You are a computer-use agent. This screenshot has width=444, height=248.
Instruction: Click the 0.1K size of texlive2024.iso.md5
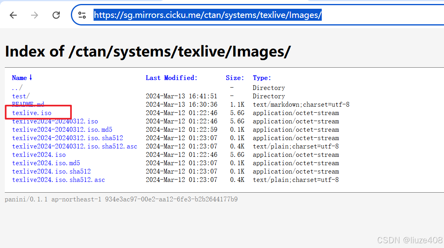[237, 163]
